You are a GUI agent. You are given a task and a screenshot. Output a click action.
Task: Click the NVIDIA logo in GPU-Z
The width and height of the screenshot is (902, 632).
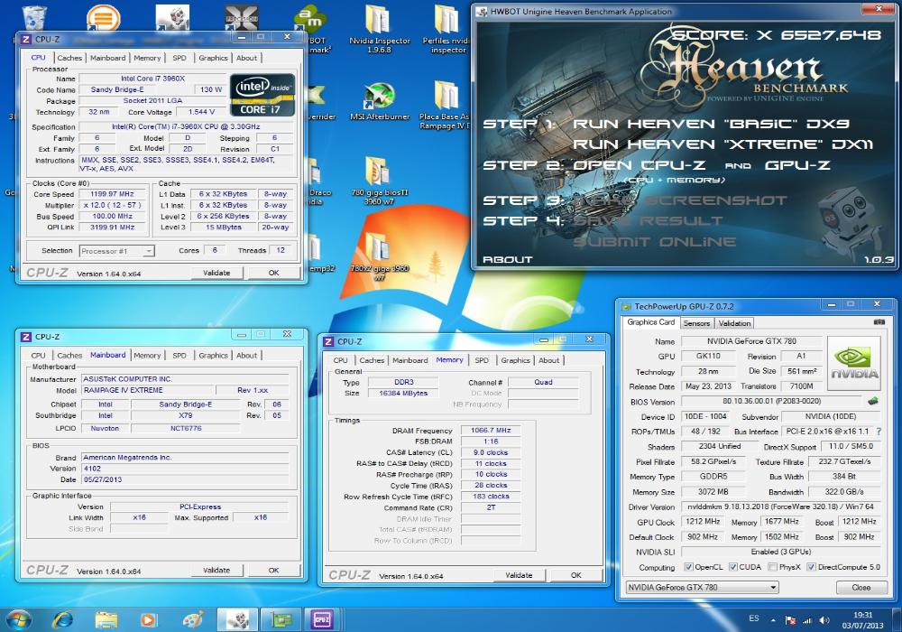point(854,362)
